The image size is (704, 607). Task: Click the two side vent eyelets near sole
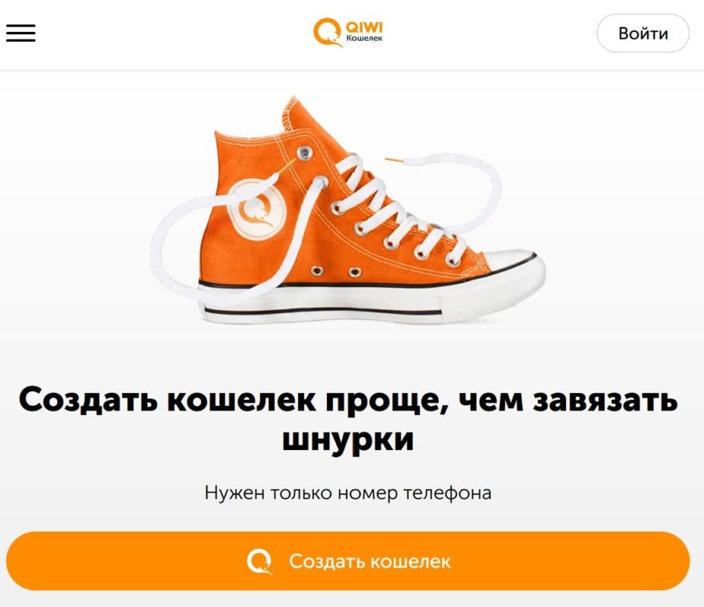tap(336, 271)
